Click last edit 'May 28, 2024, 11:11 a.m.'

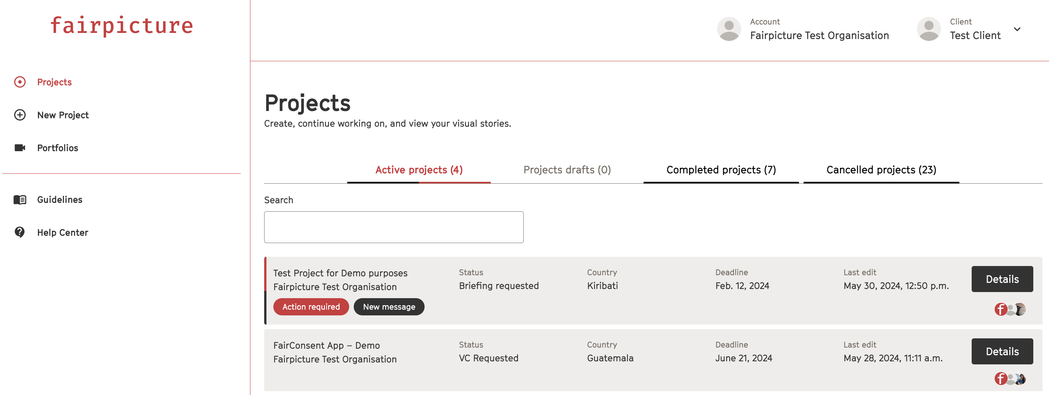coord(893,358)
